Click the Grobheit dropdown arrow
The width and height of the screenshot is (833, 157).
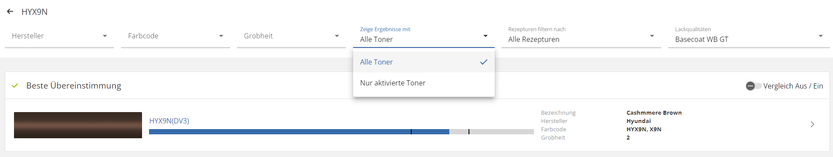[337, 36]
